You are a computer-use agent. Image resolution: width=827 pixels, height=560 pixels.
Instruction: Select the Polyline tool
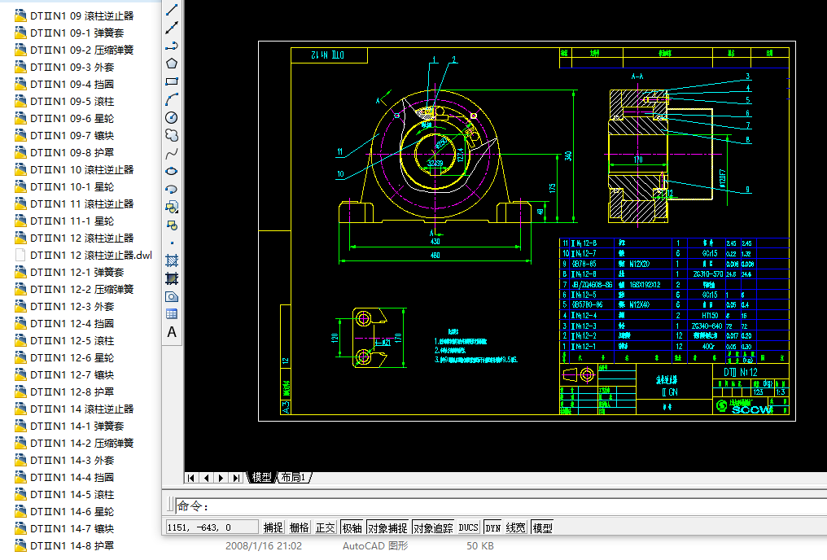tap(172, 46)
